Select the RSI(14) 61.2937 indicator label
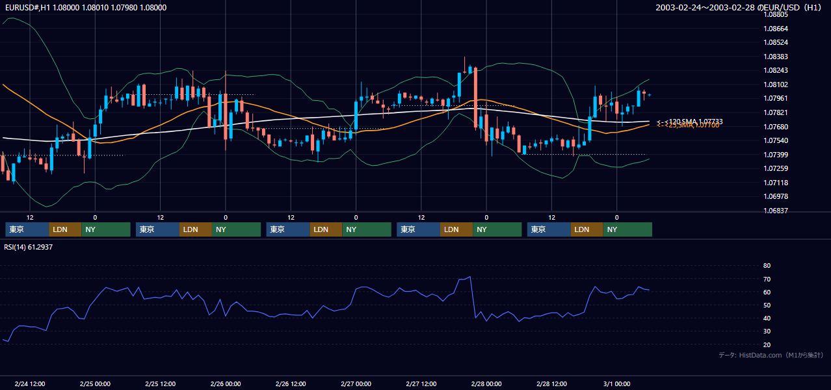 (29, 247)
